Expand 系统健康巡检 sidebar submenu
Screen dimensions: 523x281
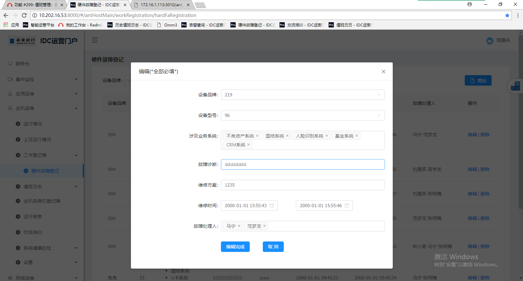click(x=42, y=248)
